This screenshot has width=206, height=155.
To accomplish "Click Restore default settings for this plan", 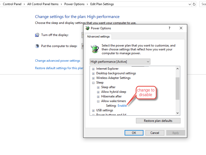I will point(59,68).
